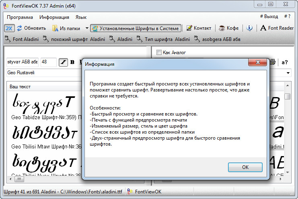Click the FontViewOK title bar icon
Image resolution: width=298 pixels, height=199 pixels.
point(6,6)
